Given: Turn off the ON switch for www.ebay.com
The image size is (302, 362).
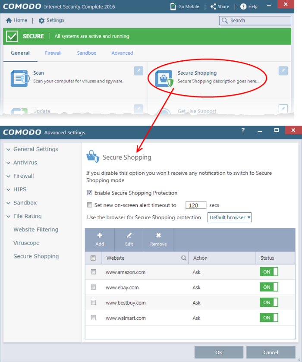Looking at the screenshot, I should [x=269, y=287].
